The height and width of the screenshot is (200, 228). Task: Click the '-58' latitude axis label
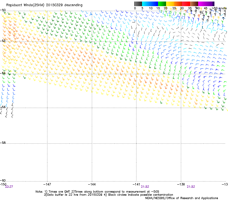[3, 143]
